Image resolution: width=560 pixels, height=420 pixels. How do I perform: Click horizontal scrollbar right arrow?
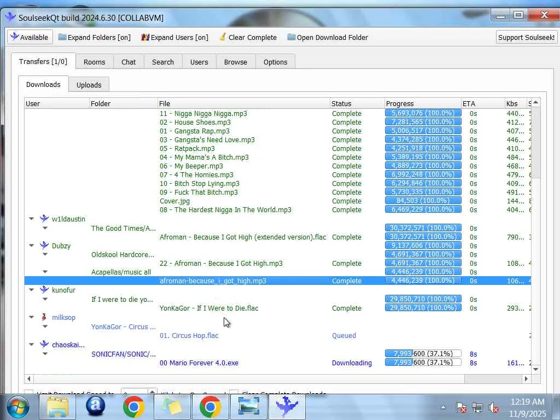[526, 378]
